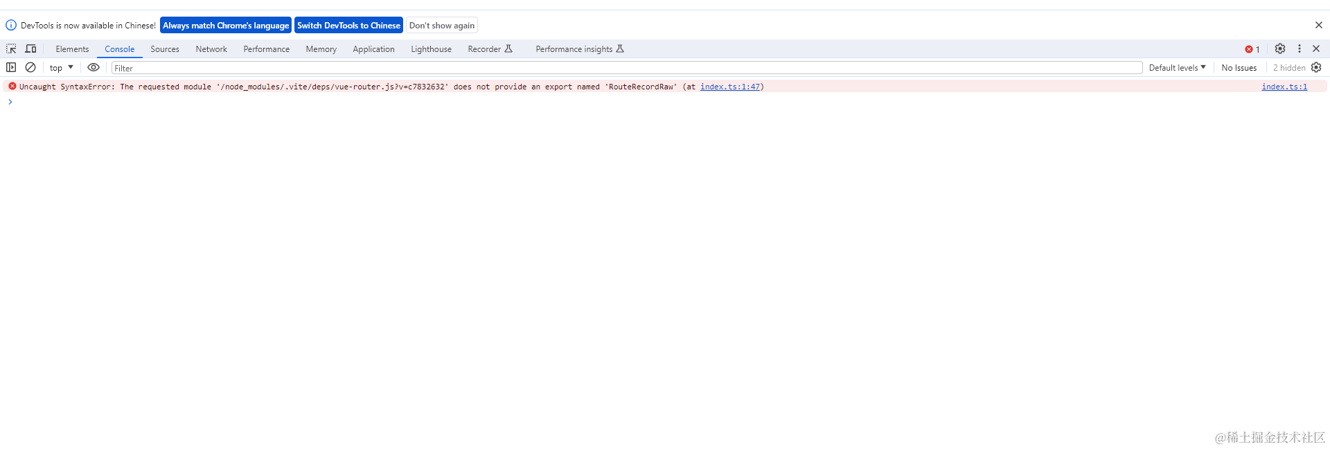Click the console prompt chevron
The width and height of the screenshot is (1330, 449).
10,102
